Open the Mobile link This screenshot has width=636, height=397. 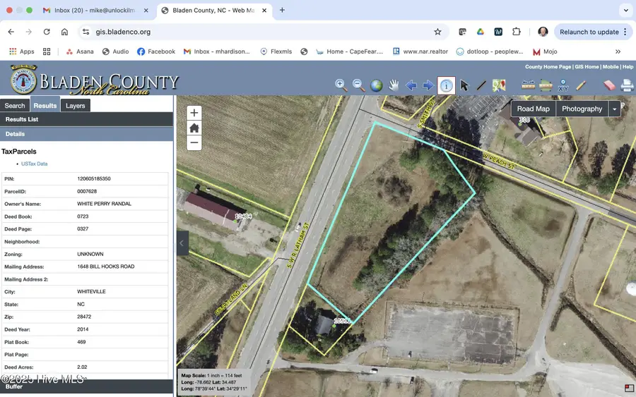tap(611, 67)
